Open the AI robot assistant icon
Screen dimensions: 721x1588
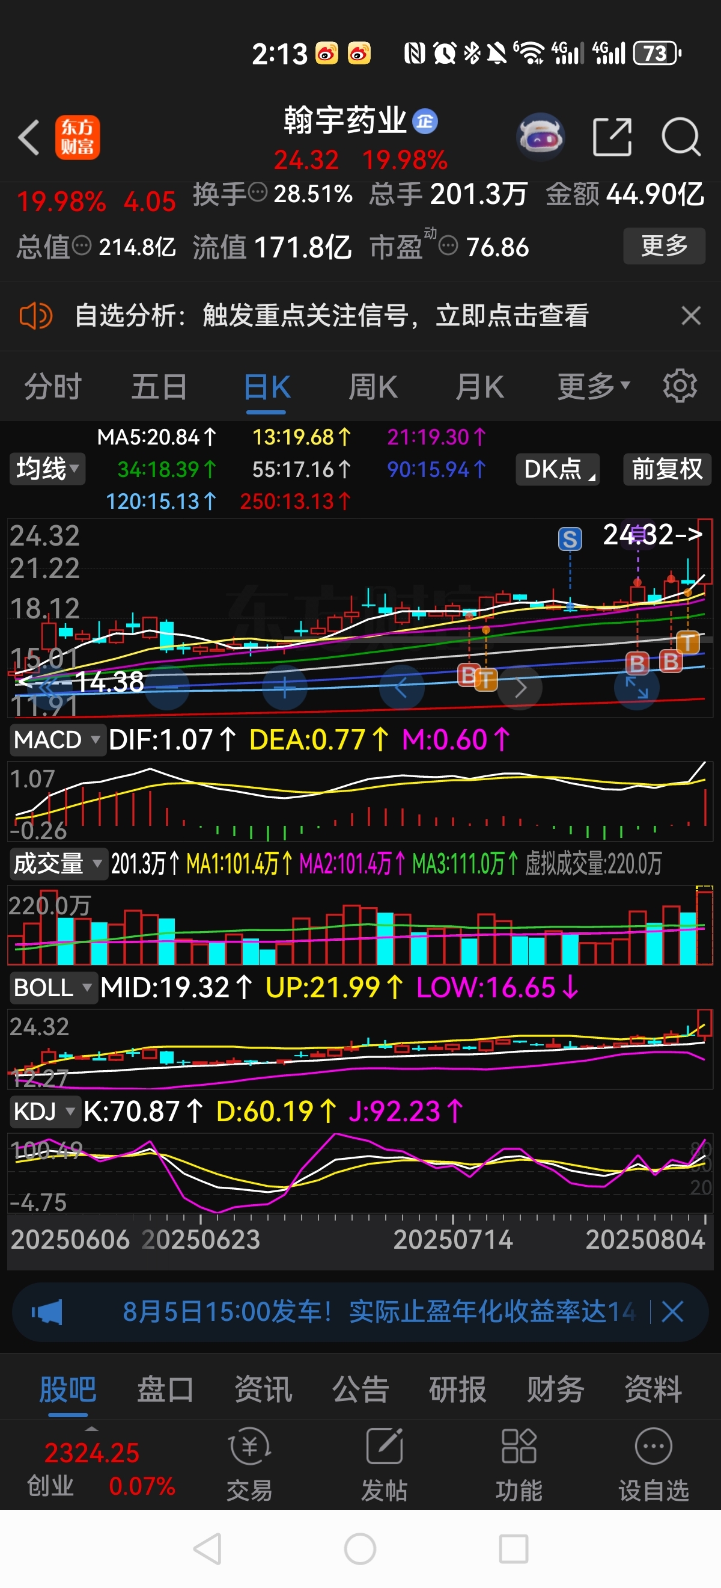[x=541, y=136]
